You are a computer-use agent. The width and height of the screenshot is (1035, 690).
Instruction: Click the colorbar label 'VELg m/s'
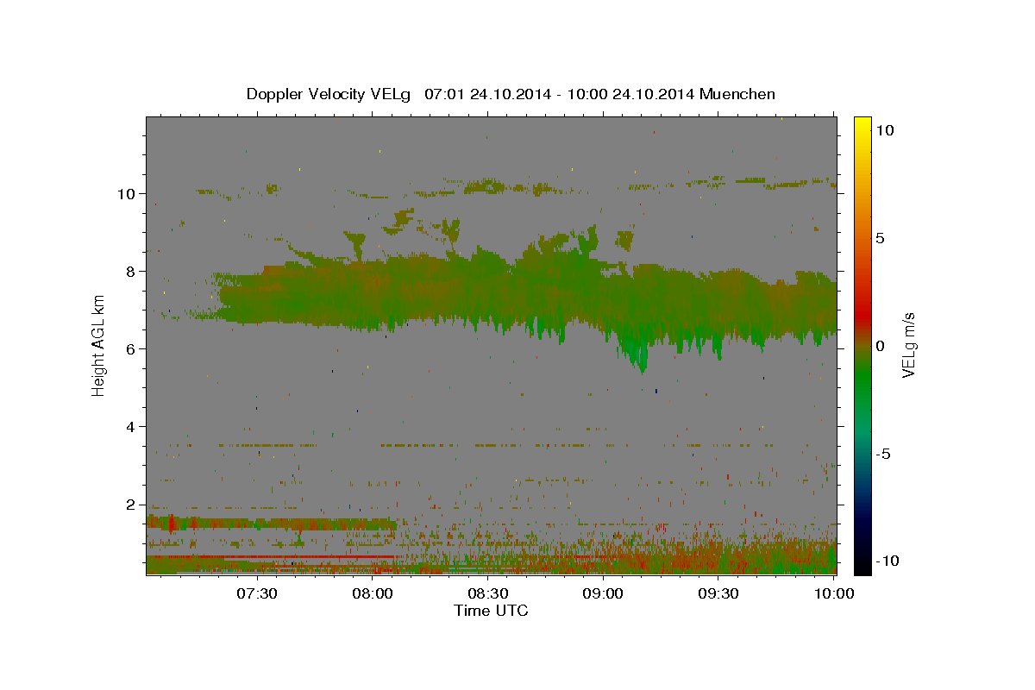click(908, 345)
